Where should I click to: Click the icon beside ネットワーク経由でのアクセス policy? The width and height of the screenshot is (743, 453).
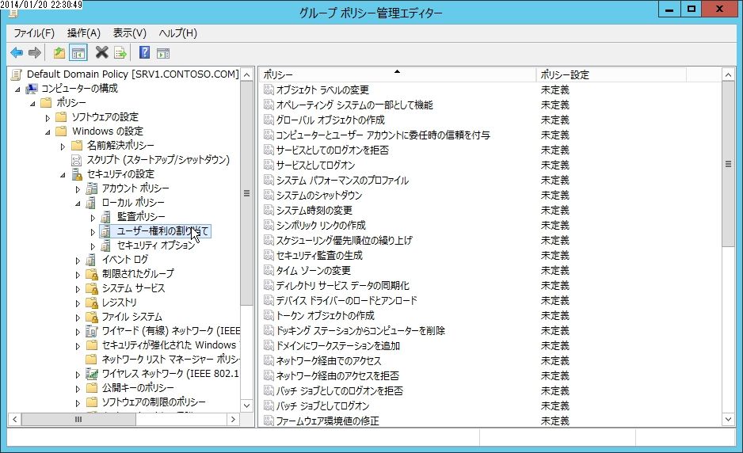click(269, 360)
